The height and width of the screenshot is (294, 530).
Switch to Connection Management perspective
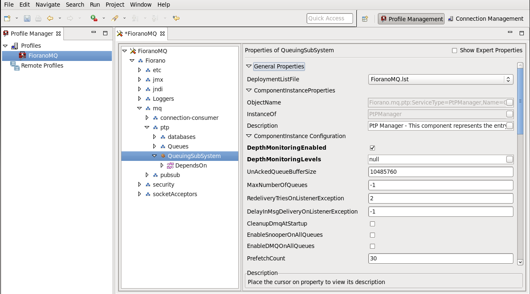point(486,19)
